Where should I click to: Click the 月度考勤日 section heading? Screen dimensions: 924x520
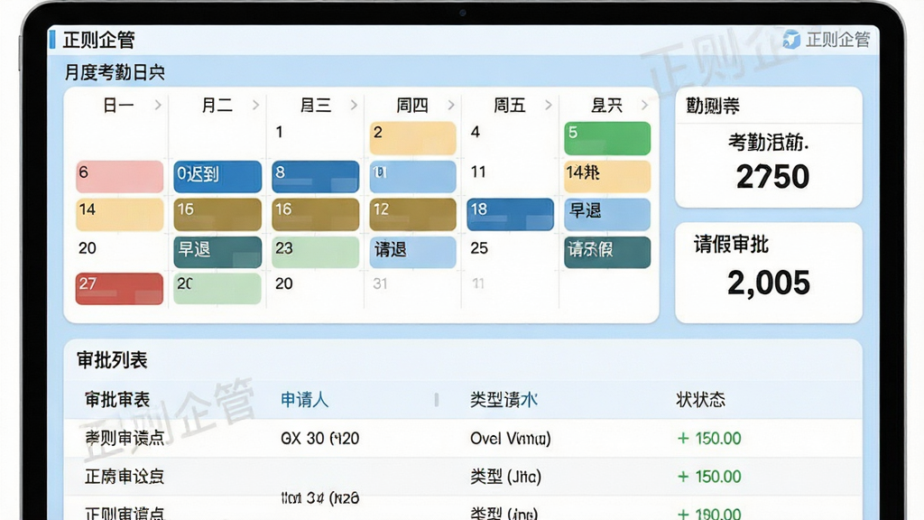115,72
